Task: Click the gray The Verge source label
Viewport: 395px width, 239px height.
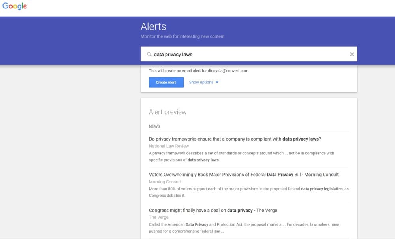Action: pyautogui.click(x=158, y=217)
